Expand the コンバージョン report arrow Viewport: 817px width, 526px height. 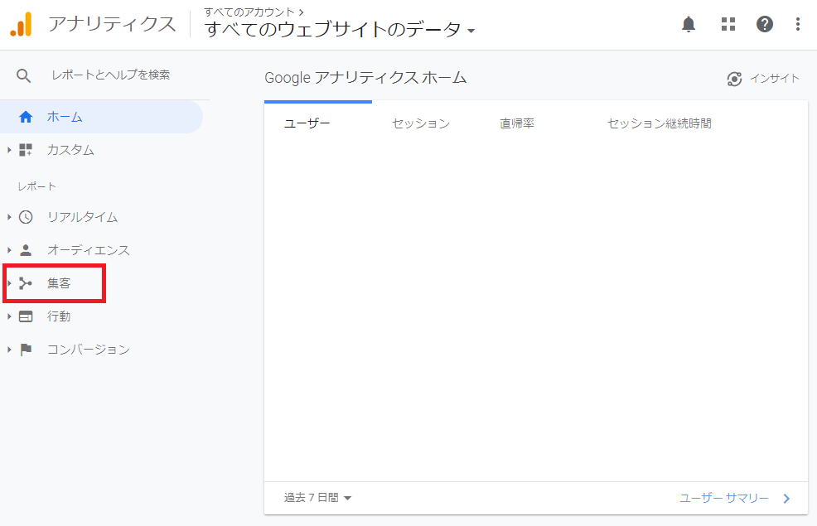coord(9,350)
